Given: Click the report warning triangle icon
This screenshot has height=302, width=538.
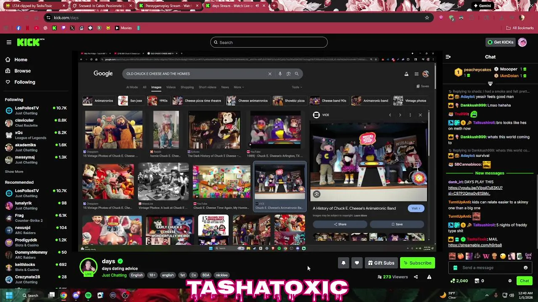Looking at the screenshot, I should click(429, 277).
